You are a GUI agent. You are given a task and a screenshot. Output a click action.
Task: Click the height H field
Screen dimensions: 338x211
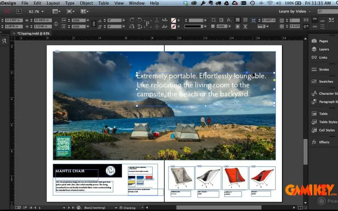[x=43, y=26]
